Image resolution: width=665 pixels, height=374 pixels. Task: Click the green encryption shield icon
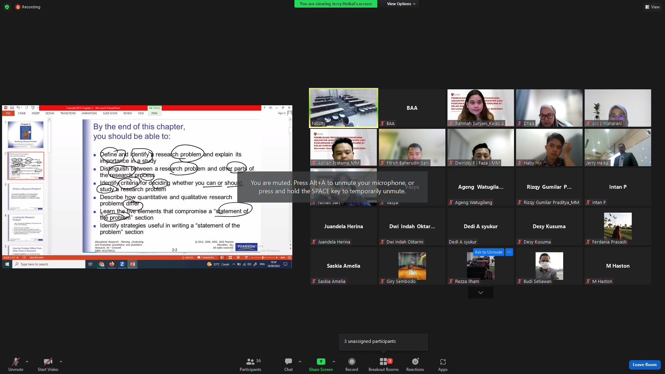(x=7, y=7)
